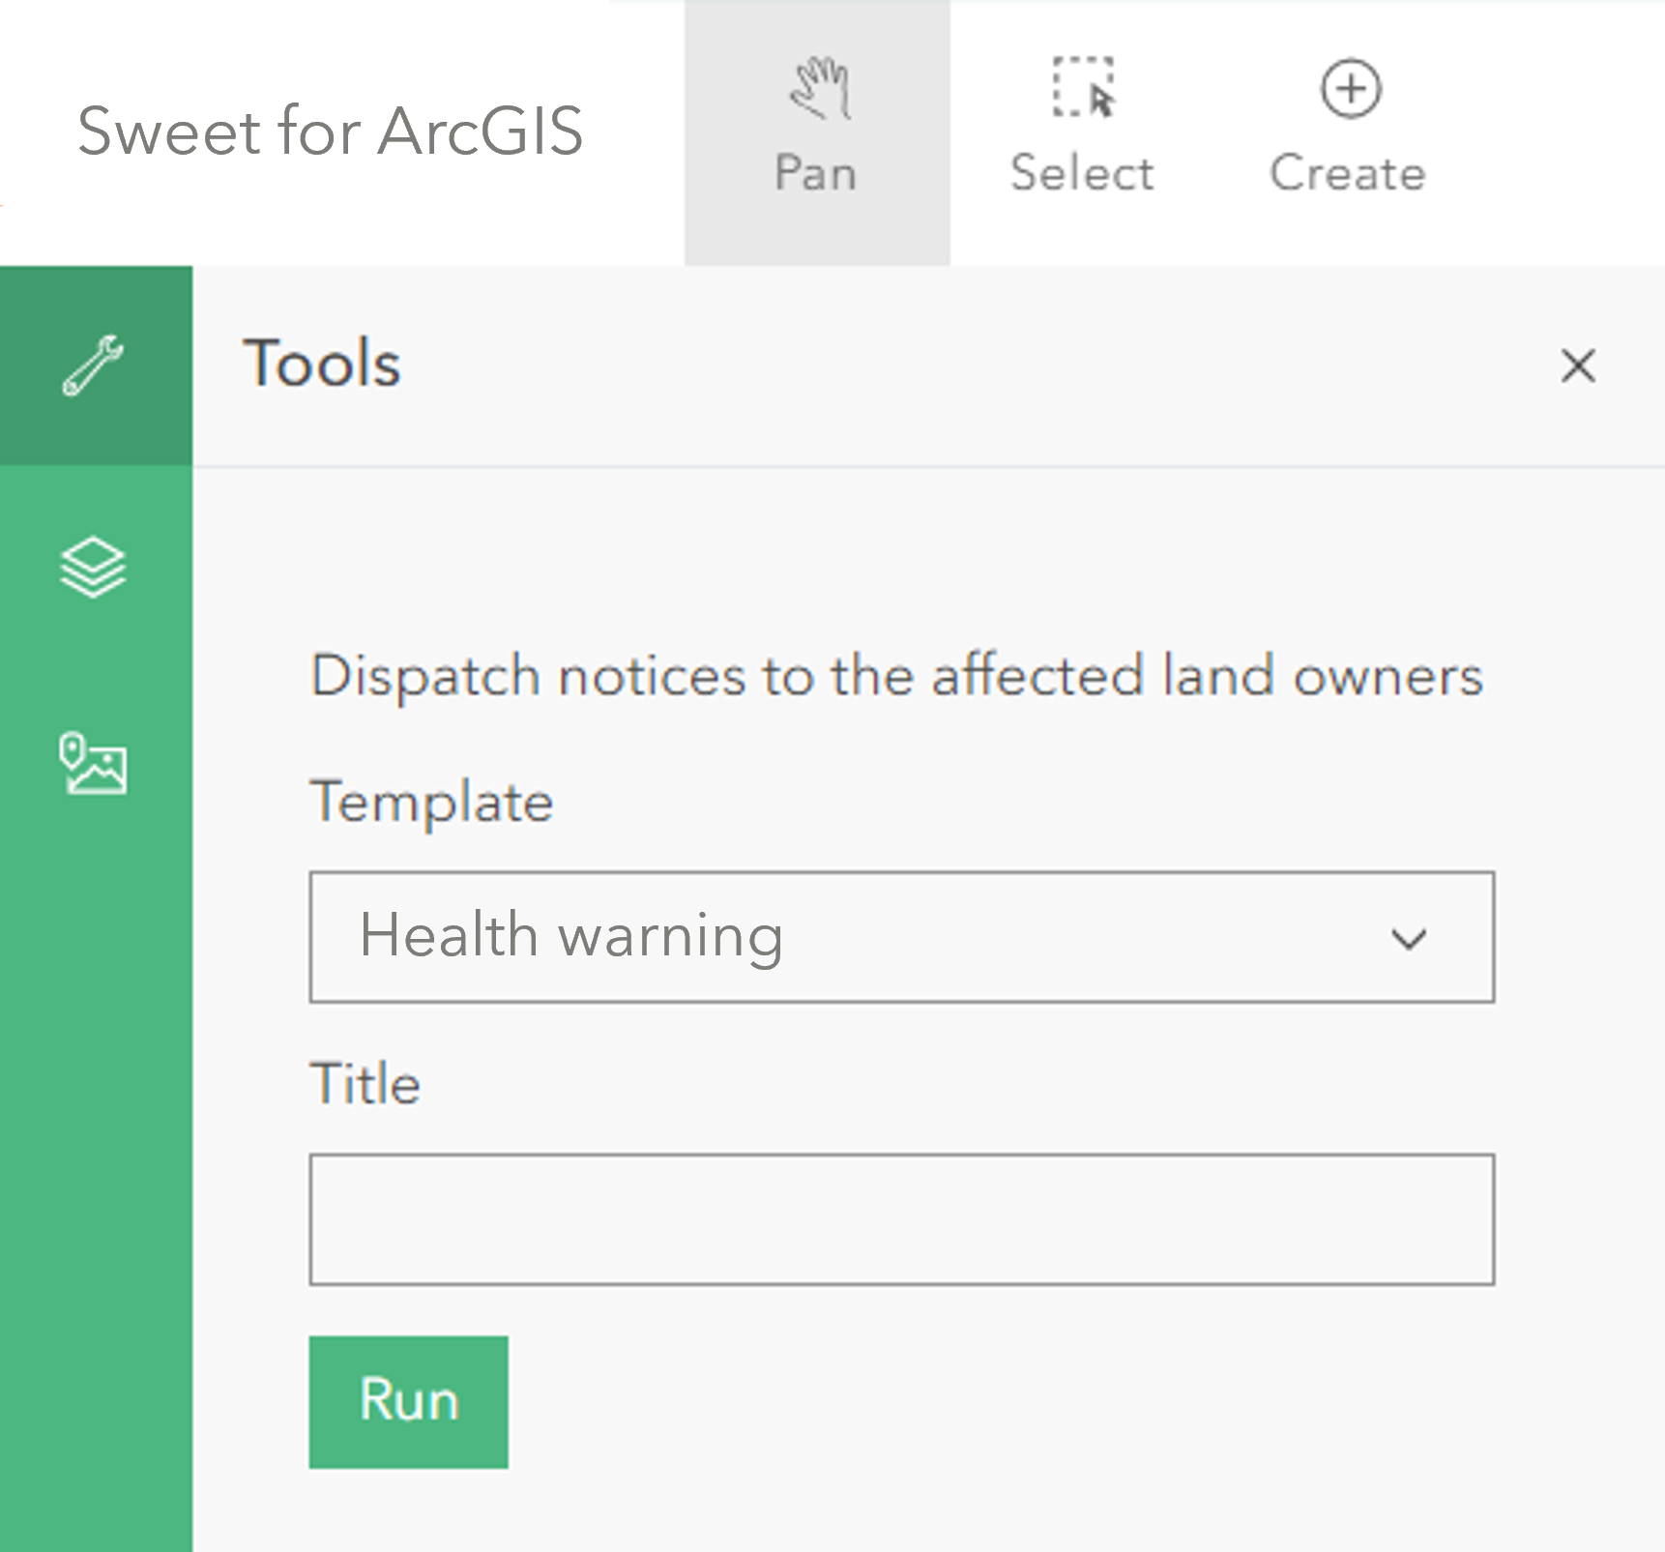Screen dimensions: 1665x1552
Task: Open the Tools wrench sidebar icon
Action: (x=95, y=366)
